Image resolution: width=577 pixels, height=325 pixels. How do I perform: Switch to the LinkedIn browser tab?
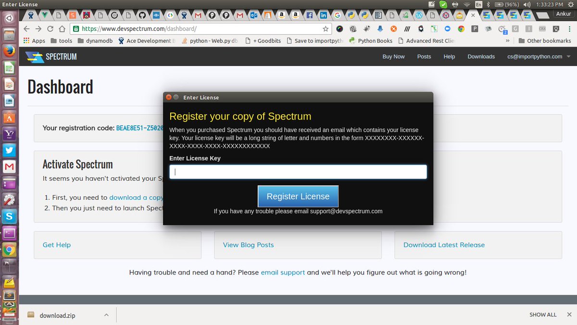[324, 15]
